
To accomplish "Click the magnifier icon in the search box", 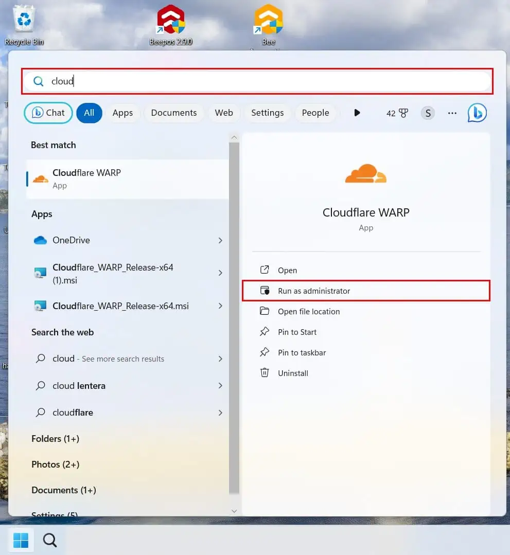I will point(38,81).
